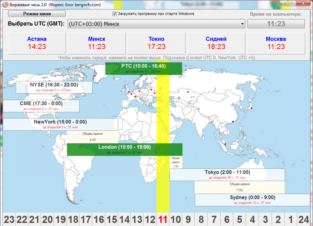
Task: Click hour 3 on the bottom timeline
Action: pos(265,219)
